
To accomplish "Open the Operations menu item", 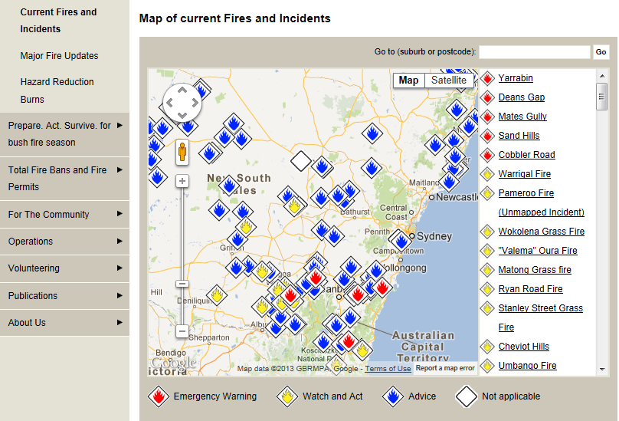I will tap(31, 241).
